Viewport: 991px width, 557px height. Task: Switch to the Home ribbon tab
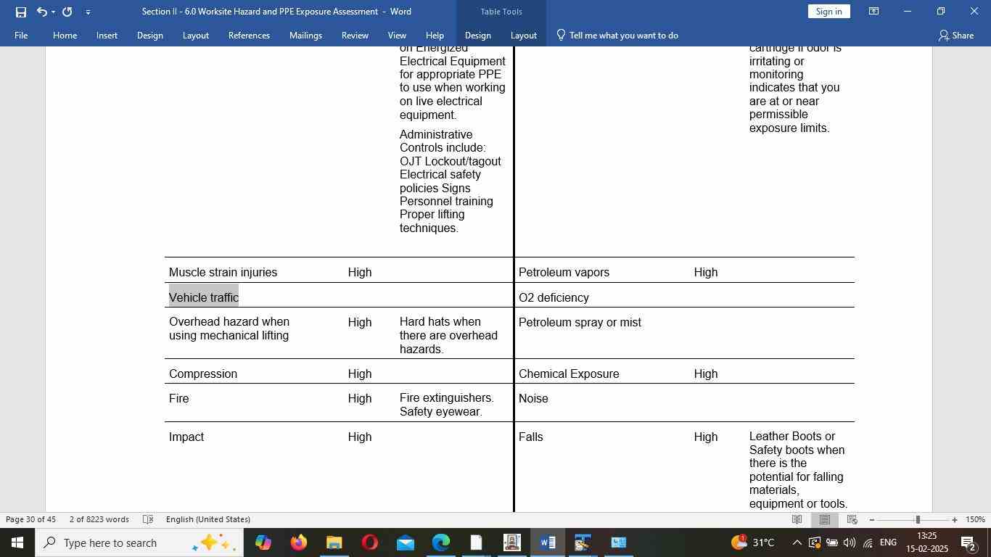[65, 35]
